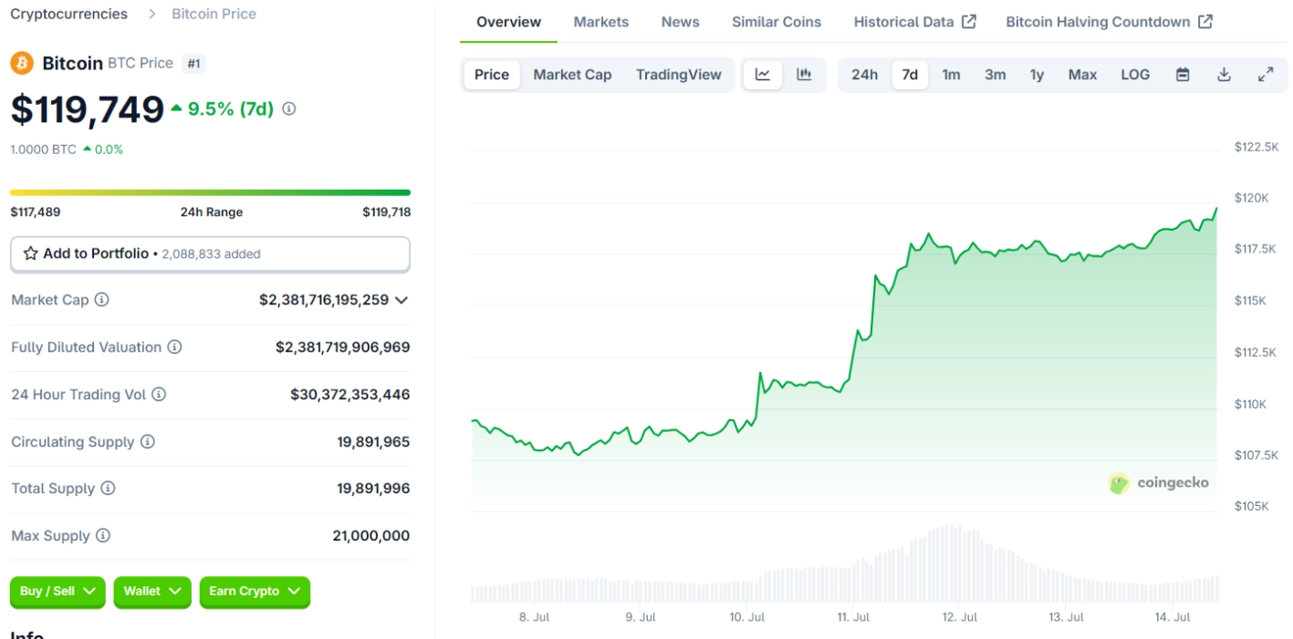1293x639 pixels.
Task: Click info icon beside 9.5% (7d)
Action: (289, 108)
